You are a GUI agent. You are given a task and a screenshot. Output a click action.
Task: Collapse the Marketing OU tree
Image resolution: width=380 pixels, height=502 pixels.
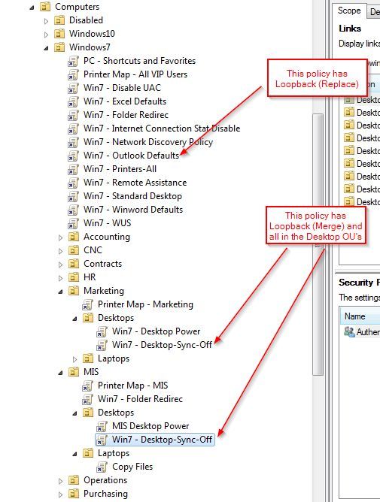61,292
